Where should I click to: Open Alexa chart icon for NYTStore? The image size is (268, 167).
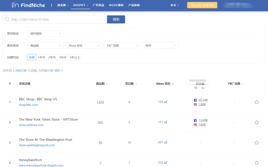point(165,122)
